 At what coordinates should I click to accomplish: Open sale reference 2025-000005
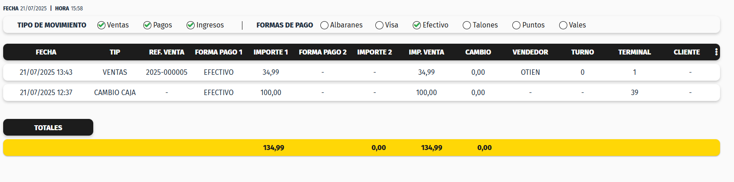(x=167, y=73)
